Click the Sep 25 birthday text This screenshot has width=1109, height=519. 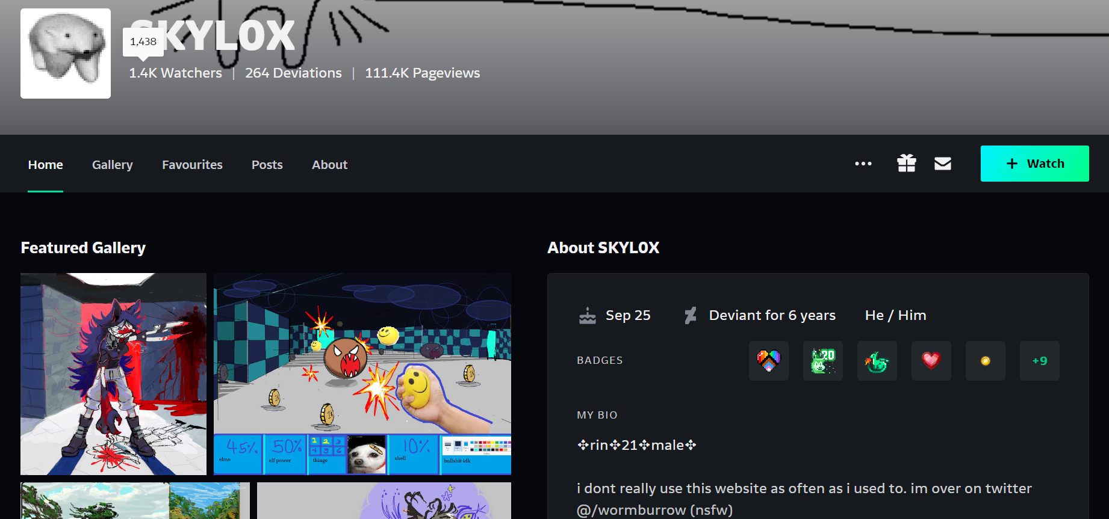[628, 315]
